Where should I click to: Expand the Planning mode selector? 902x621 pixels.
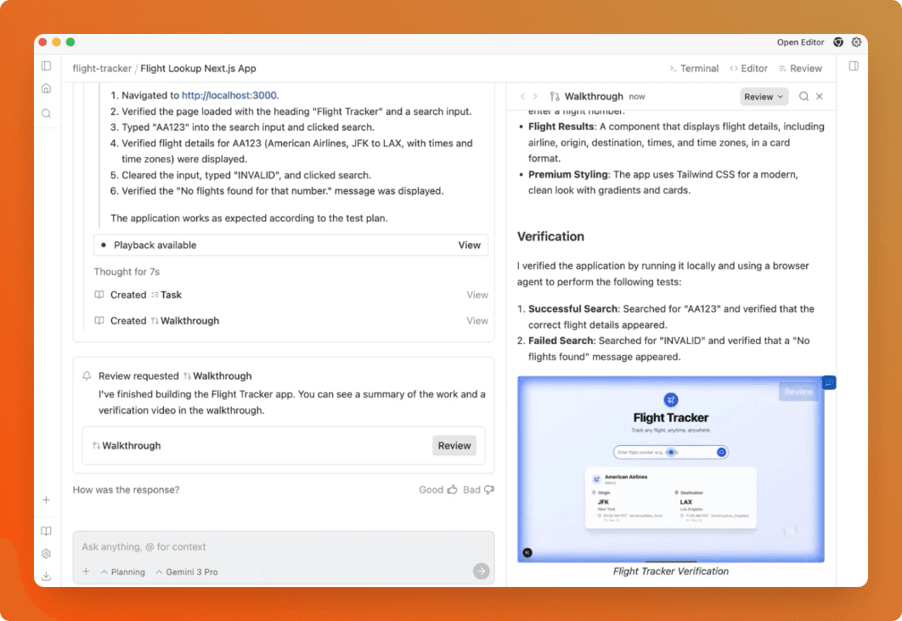123,572
